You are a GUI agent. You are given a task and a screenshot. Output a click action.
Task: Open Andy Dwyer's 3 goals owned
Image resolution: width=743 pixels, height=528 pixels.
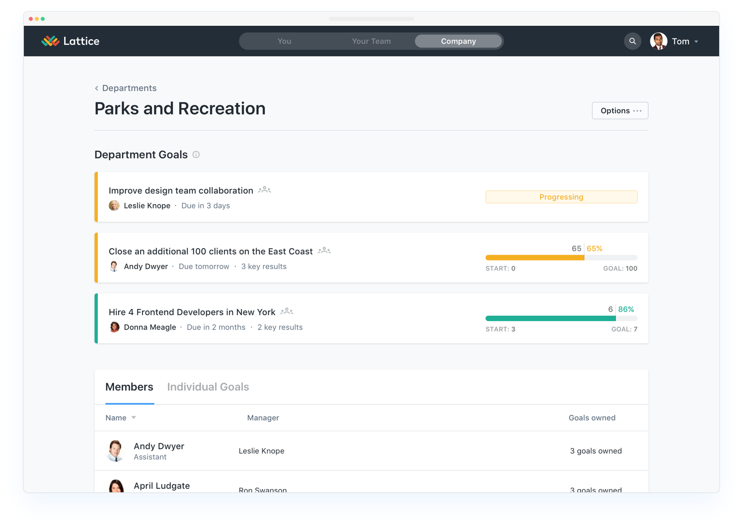pos(595,451)
